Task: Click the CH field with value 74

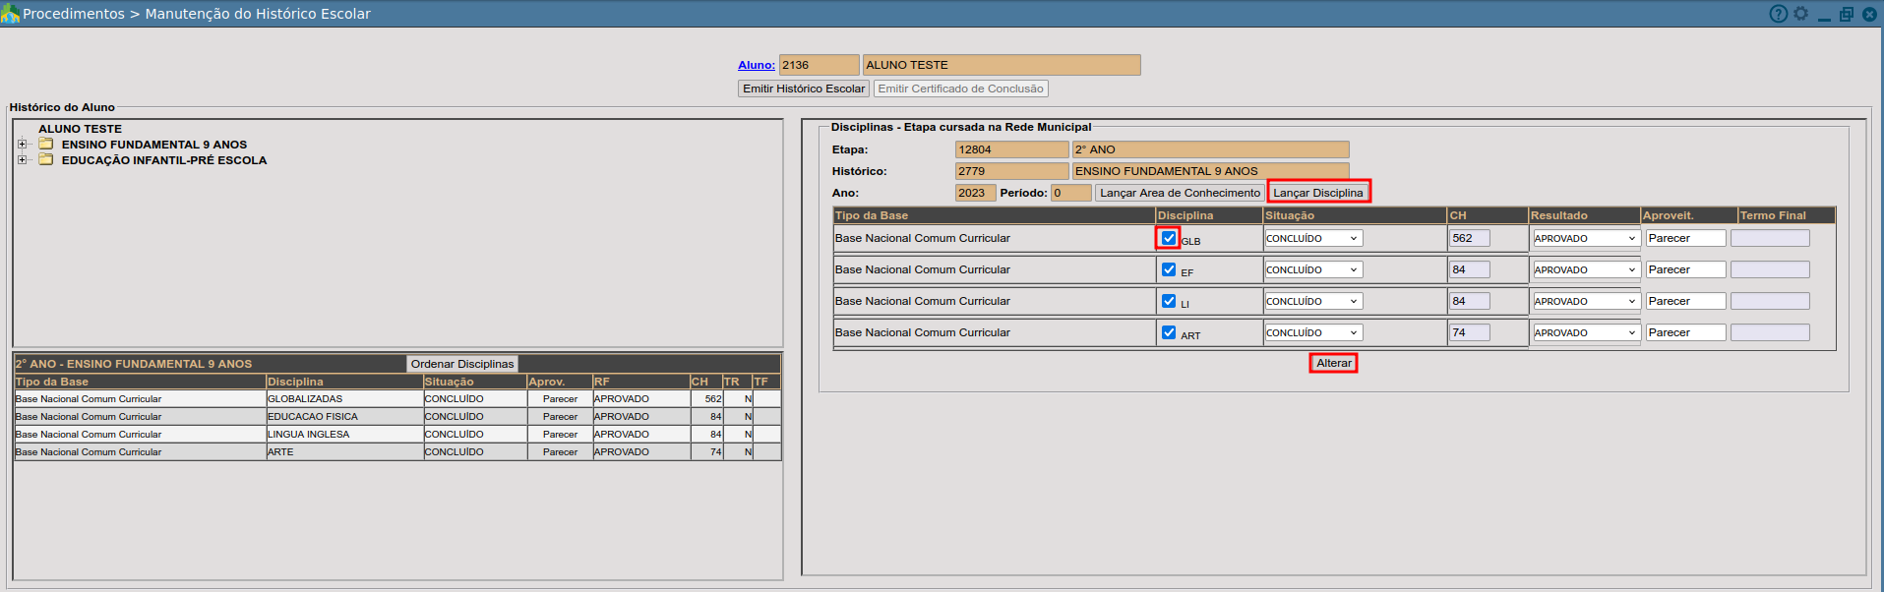Action: pos(1470,332)
